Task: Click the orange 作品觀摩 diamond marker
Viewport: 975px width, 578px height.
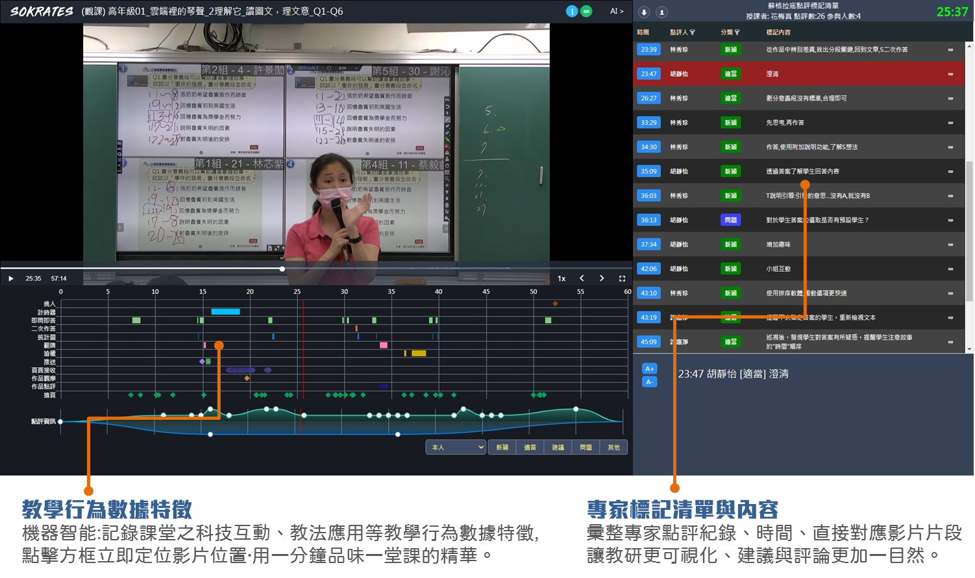Action: pos(247,378)
